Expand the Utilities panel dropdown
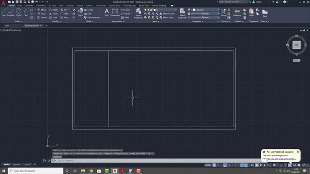The image size is (310, 174). point(239,21)
